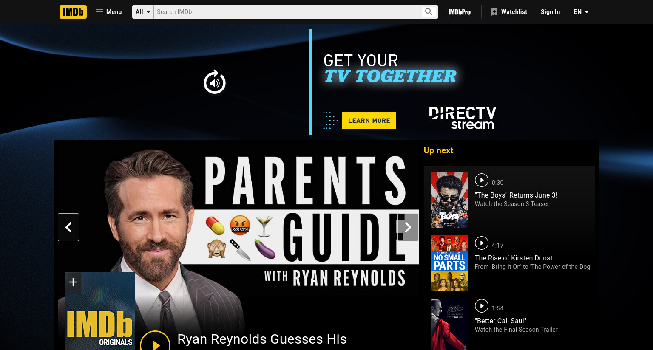Play The Boys teaser, 0:30
This screenshot has height=350, width=653.
[x=481, y=180]
